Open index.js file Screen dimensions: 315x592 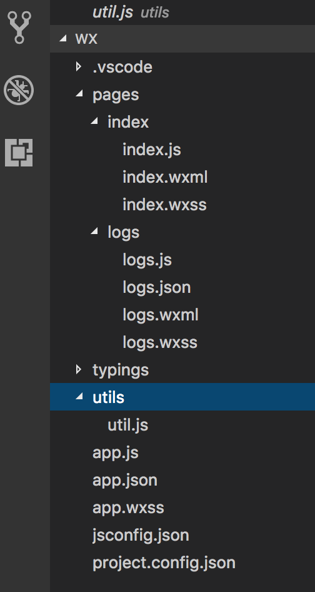click(152, 150)
